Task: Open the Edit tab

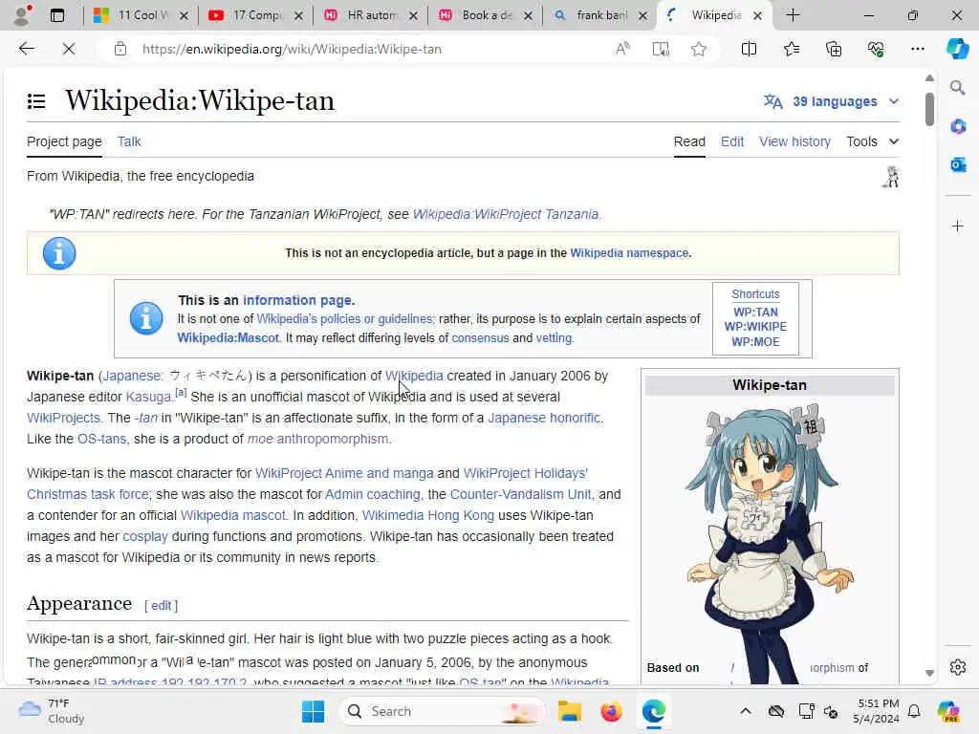Action: click(731, 141)
